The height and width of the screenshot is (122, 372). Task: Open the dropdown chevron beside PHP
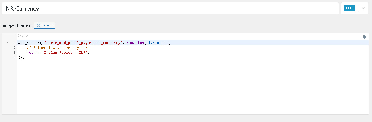tap(363, 8)
